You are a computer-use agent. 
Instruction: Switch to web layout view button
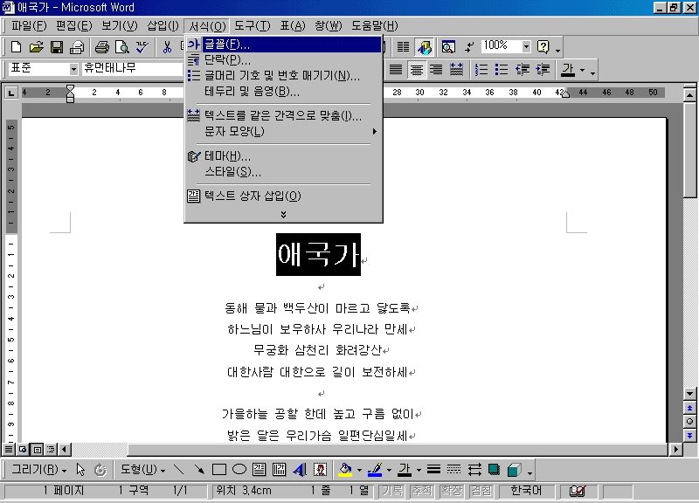coord(23,449)
